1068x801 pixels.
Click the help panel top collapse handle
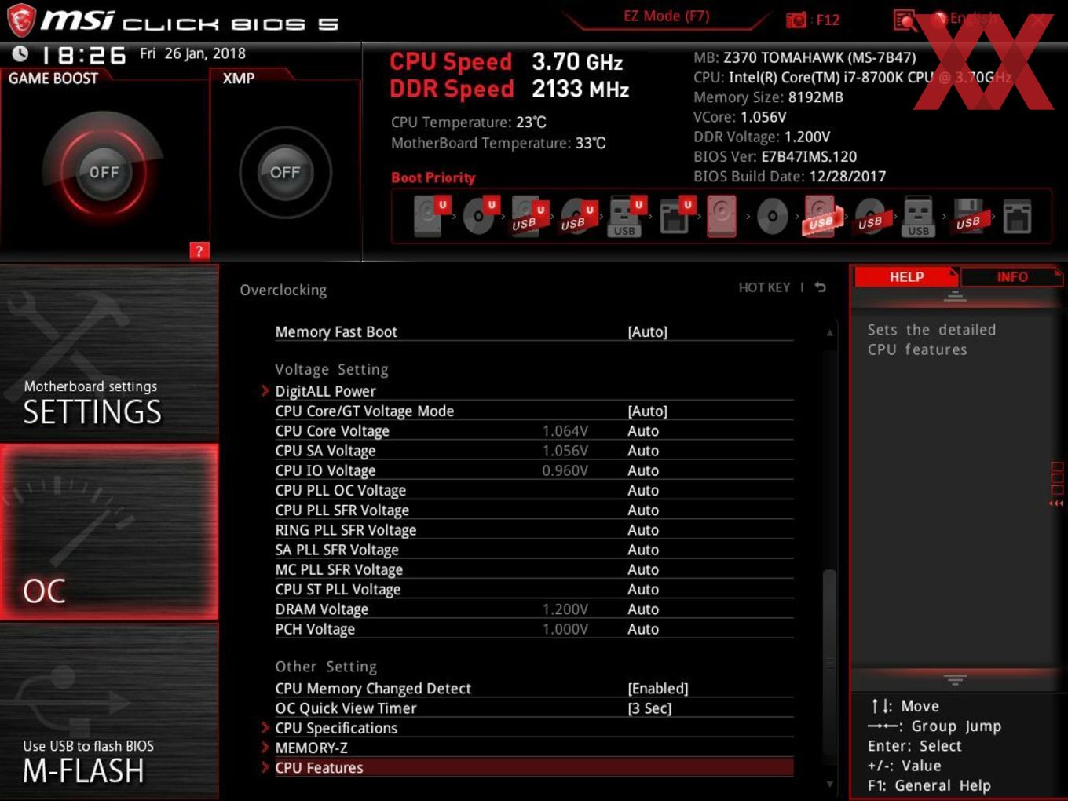tap(955, 297)
